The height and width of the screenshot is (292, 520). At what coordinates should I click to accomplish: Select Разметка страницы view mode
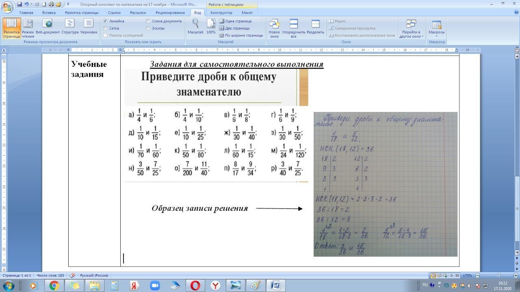pyautogui.click(x=11, y=28)
